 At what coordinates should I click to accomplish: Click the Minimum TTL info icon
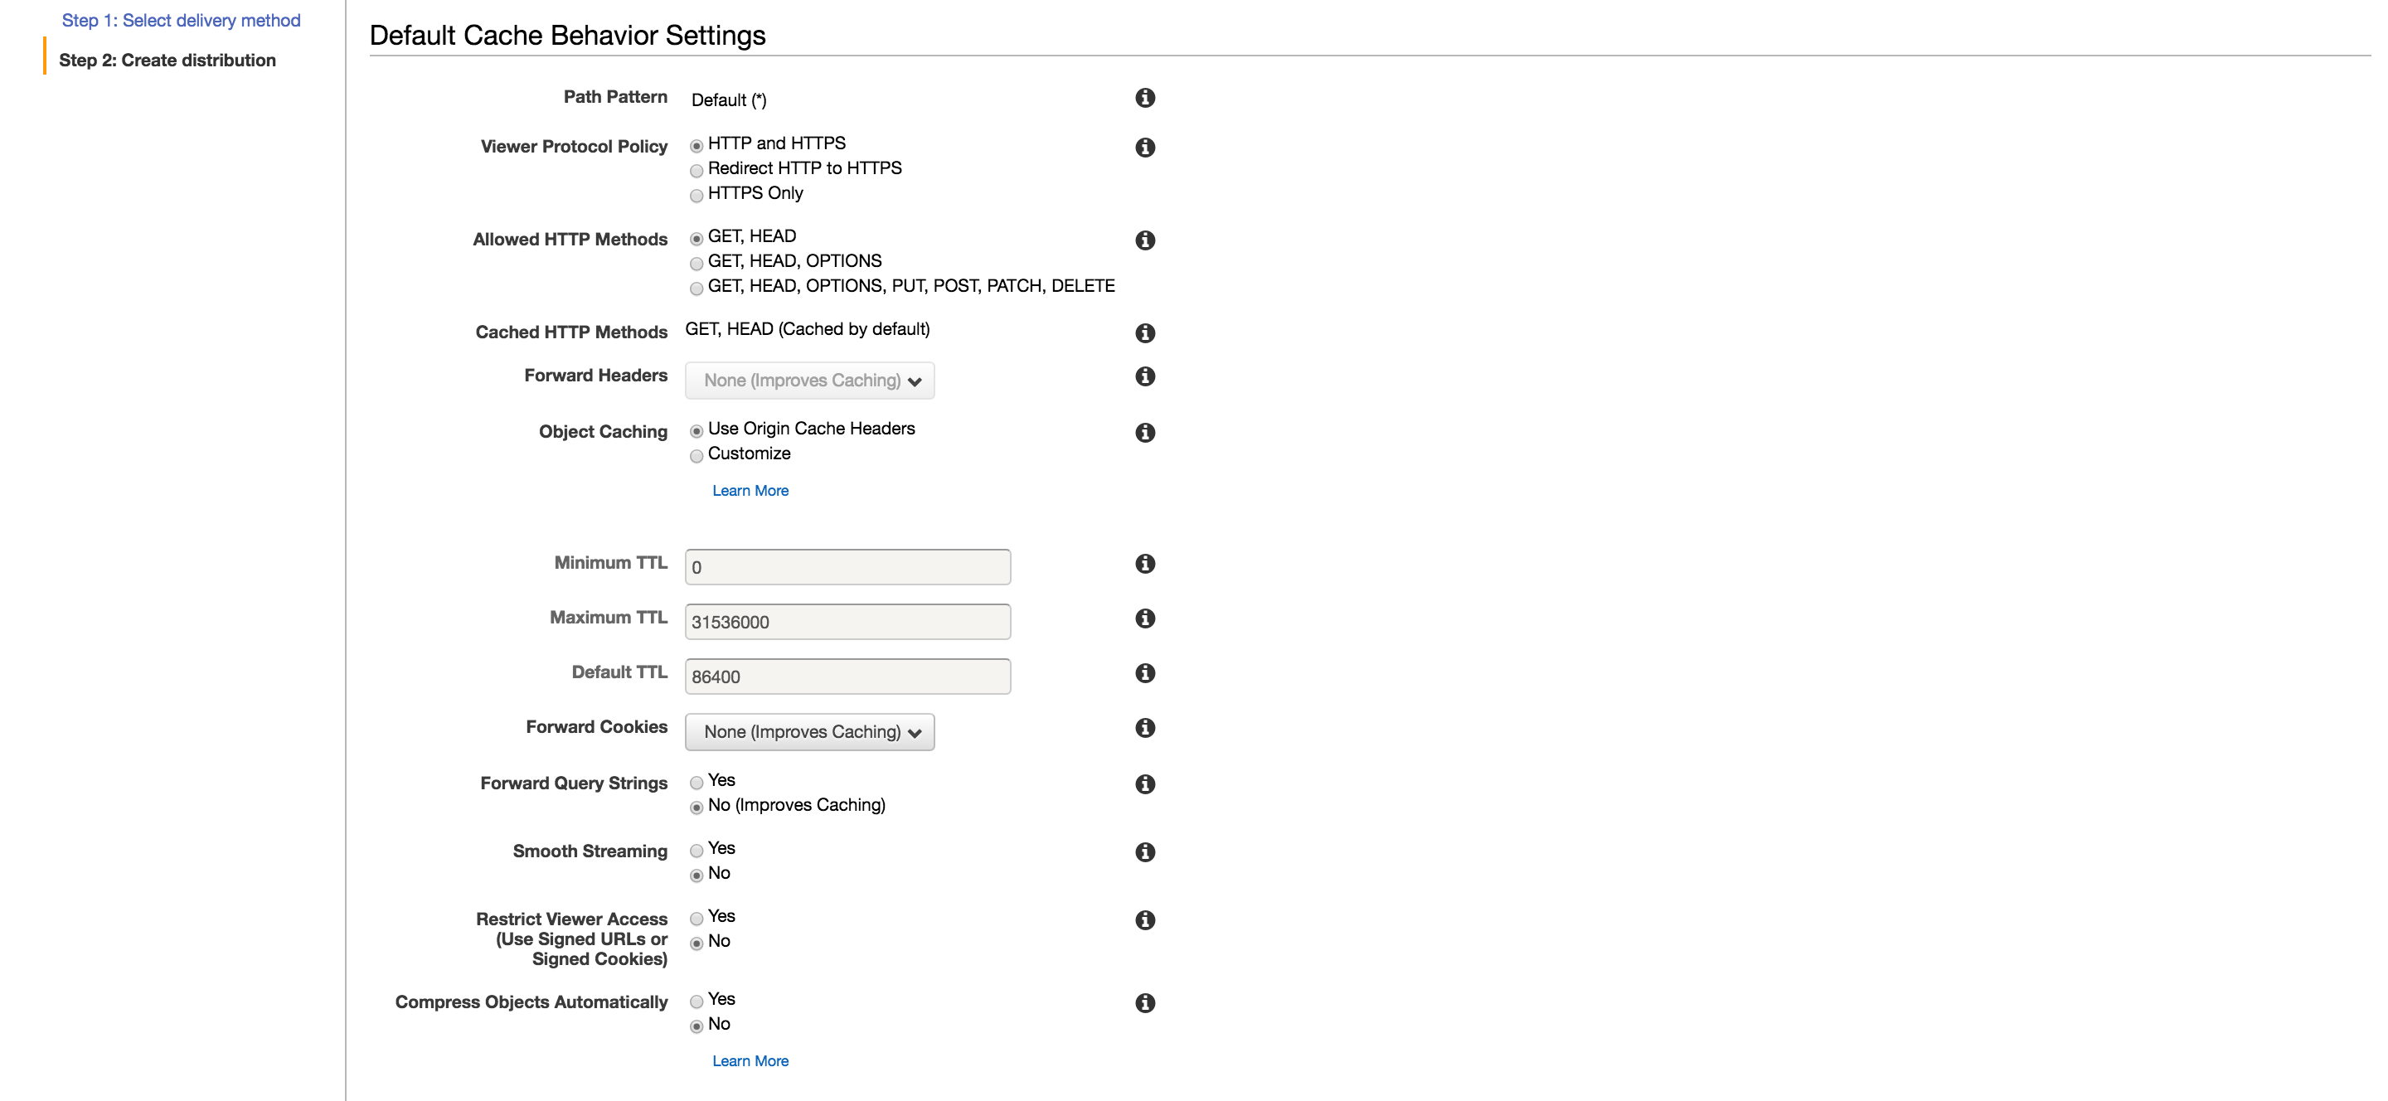click(x=1145, y=564)
